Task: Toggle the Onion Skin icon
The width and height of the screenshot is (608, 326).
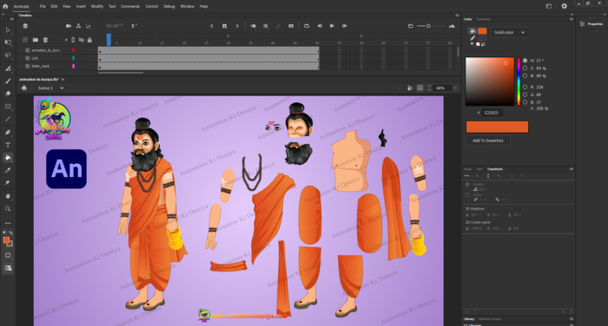Action: pos(254,26)
